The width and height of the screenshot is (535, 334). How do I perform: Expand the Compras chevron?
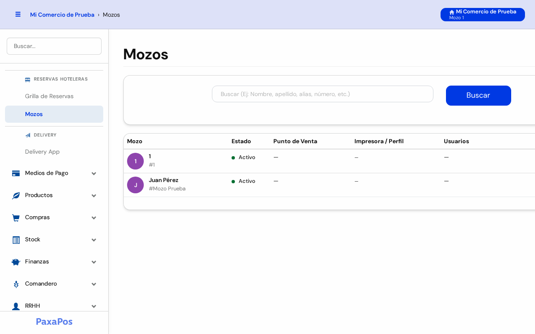(94, 218)
